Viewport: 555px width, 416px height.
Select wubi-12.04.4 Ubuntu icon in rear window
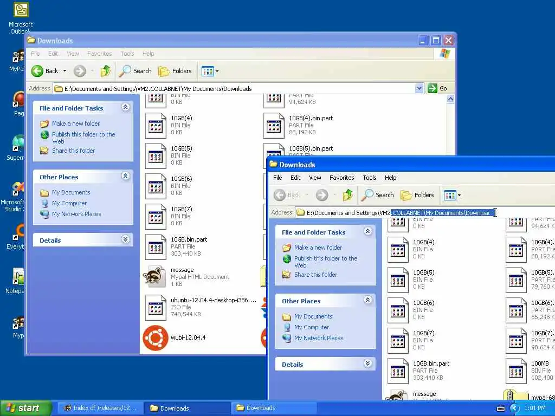[156, 338]
